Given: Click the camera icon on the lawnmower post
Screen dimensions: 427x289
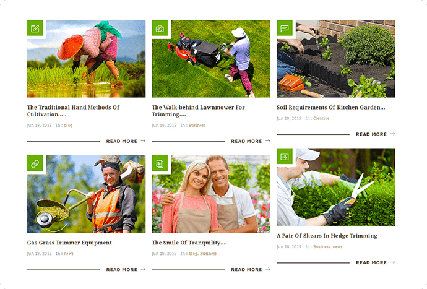Looking at the screenshot, I should [x=160, y=28].
